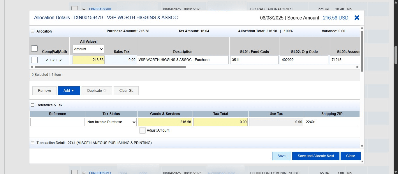Click the Clear GL button

[126, 90]
